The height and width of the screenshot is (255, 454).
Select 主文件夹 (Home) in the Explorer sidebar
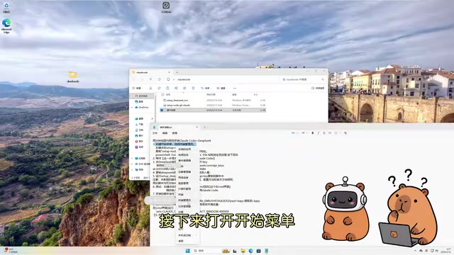141,96
